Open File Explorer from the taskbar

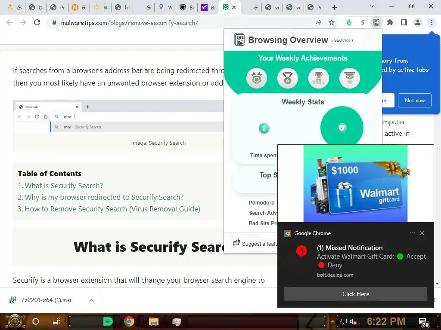[x=154, y=321]
